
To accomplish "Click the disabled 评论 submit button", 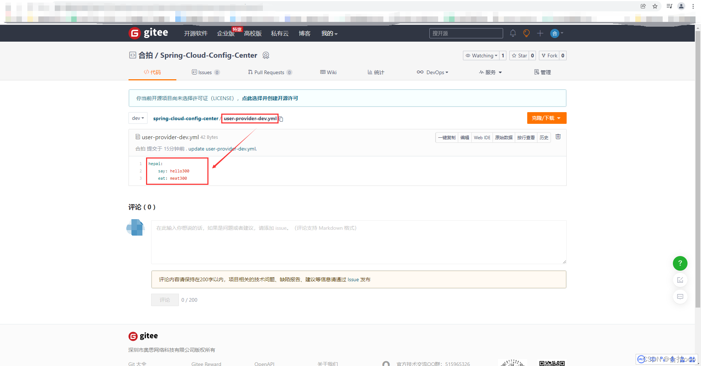I will (165, 300).
